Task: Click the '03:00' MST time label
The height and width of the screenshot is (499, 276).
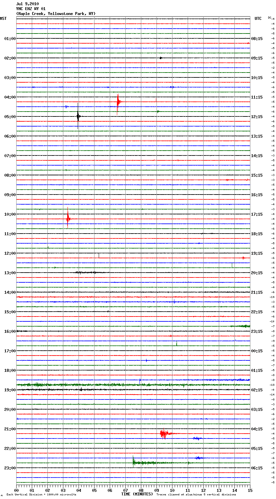Action: (x=10, y=78)
